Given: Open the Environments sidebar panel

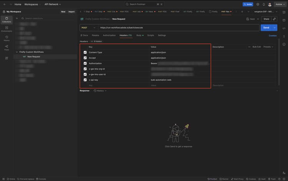Looking at the screenshot, I should click(7, 29).
